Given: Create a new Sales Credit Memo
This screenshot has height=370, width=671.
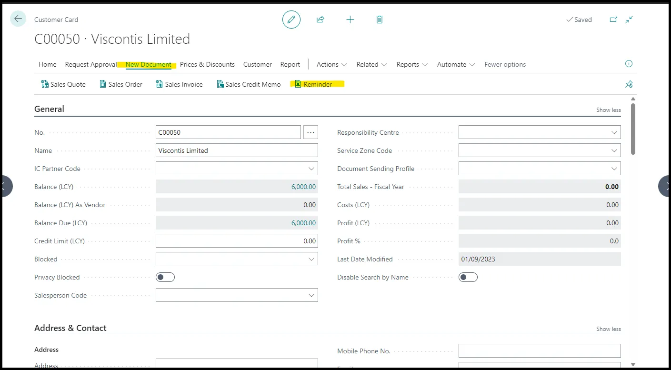Looking at the screenshot, I should 249,84.
